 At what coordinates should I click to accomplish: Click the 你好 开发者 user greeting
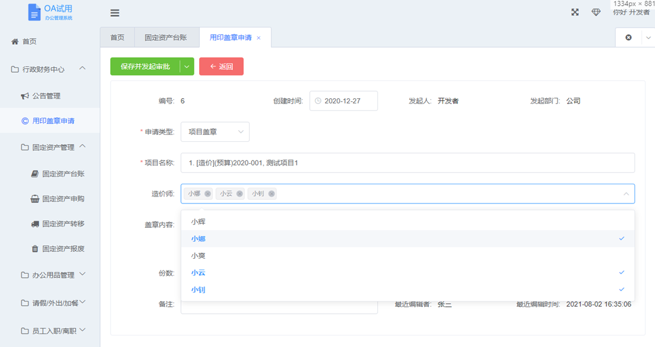pyautogui.click(x=631, y=12)
